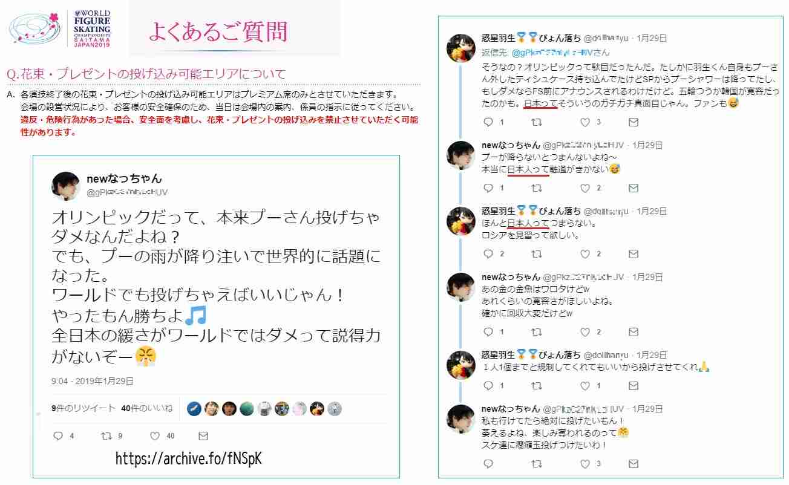The width and height of the screenshot is (789, 485).
Task: Like the main tweet with 40 likes
Action: pos(155,436)
